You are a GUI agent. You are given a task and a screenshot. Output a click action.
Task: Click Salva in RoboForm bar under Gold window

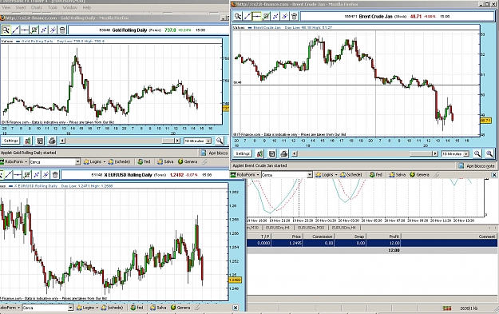tap(165, 161)
